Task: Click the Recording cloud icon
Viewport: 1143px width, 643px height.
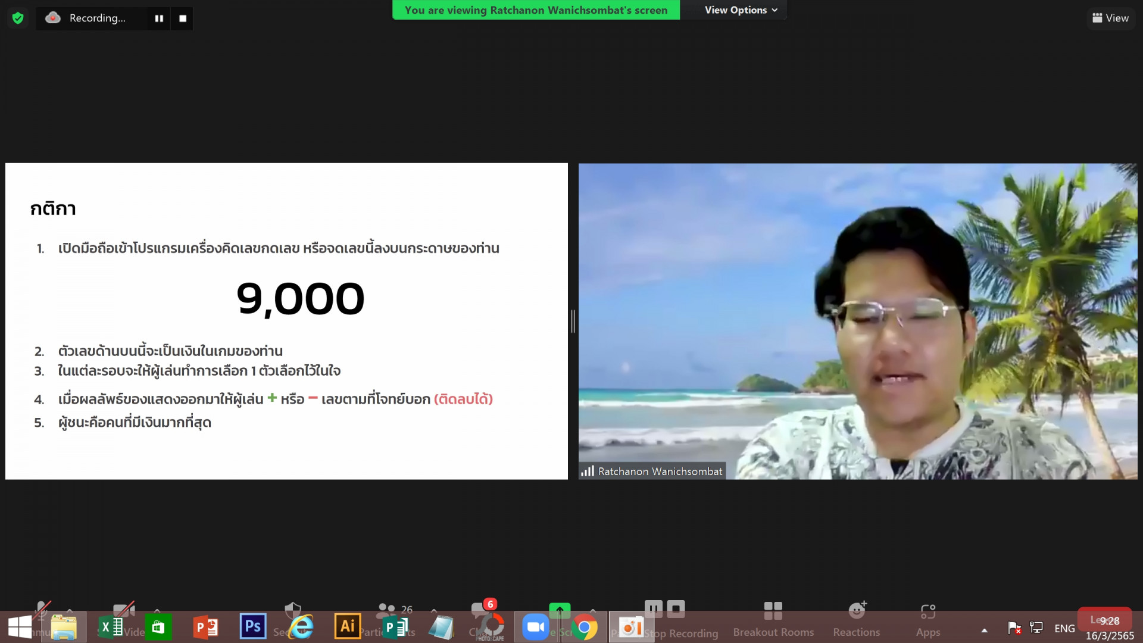Action: tap(53, 18)
